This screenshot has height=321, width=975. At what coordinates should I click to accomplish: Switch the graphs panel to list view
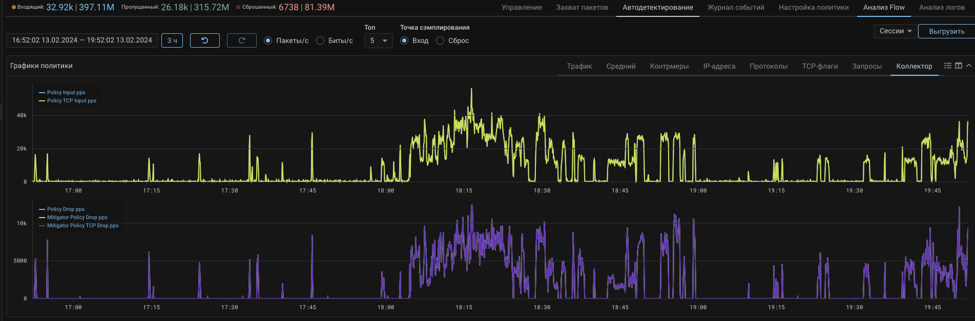click(947, 66)
